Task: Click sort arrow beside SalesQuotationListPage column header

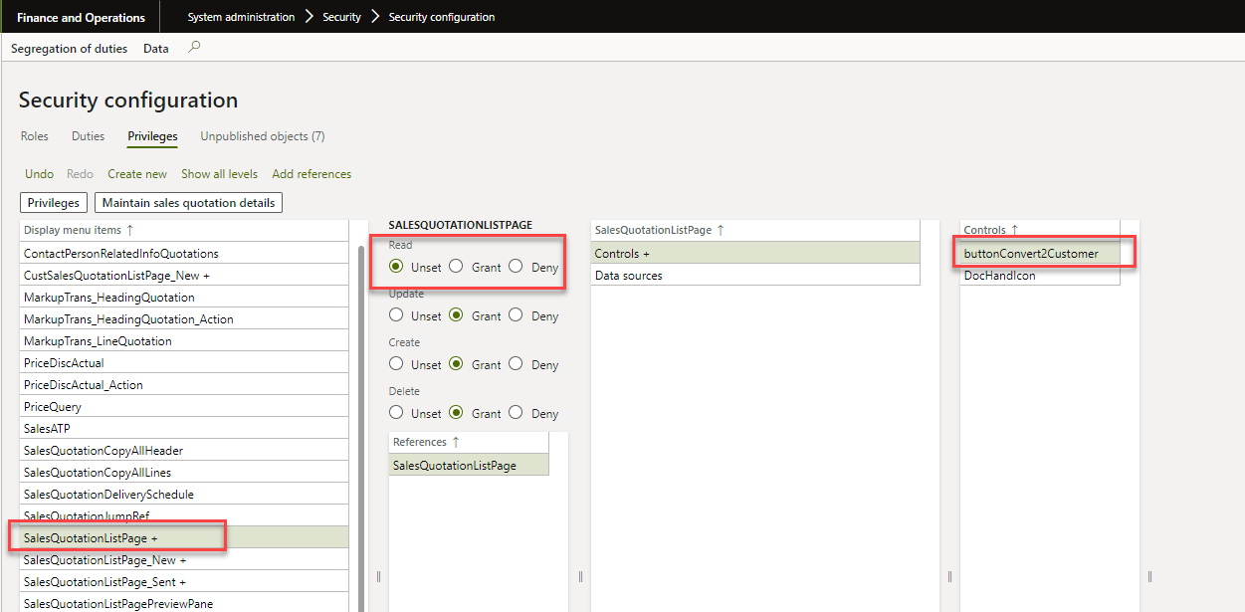Action: click(x=721, y=231)
